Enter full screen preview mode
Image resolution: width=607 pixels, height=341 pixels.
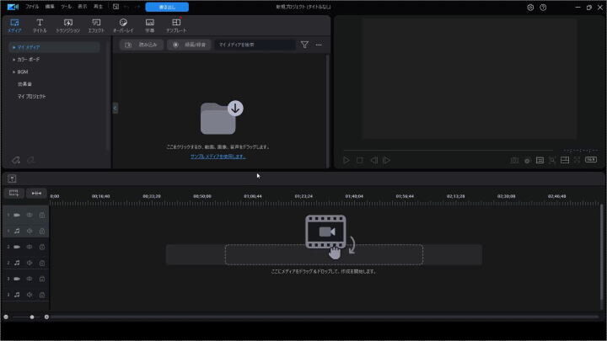click(577, 160)
